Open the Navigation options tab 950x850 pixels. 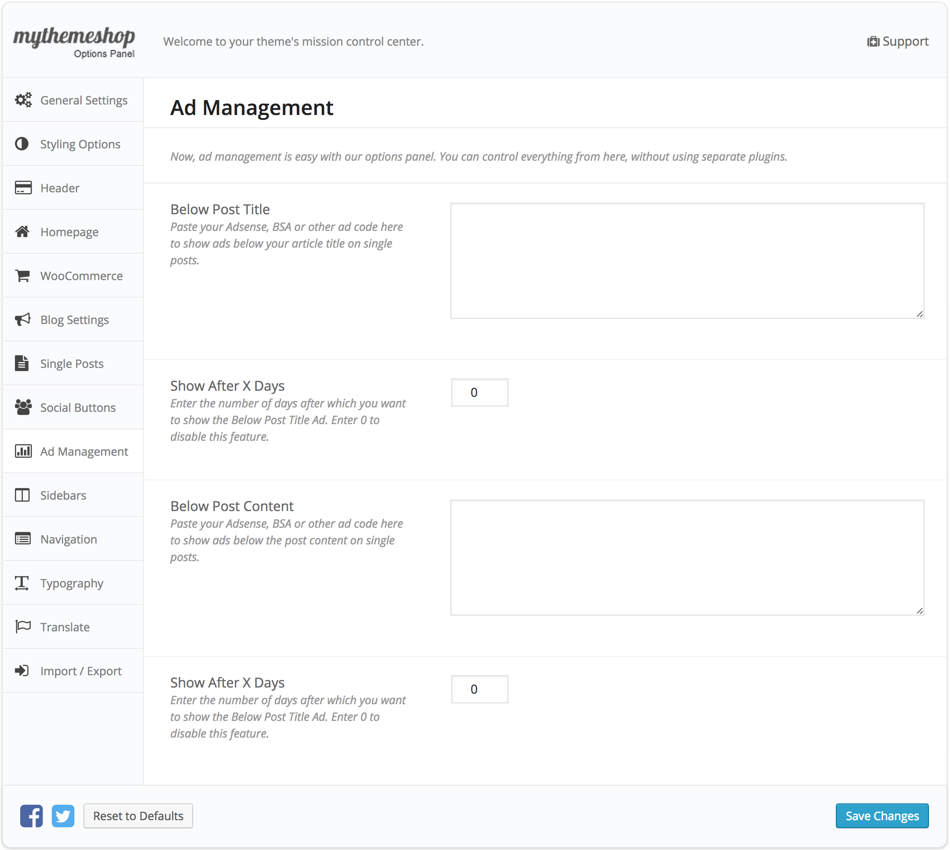[68, 539]
